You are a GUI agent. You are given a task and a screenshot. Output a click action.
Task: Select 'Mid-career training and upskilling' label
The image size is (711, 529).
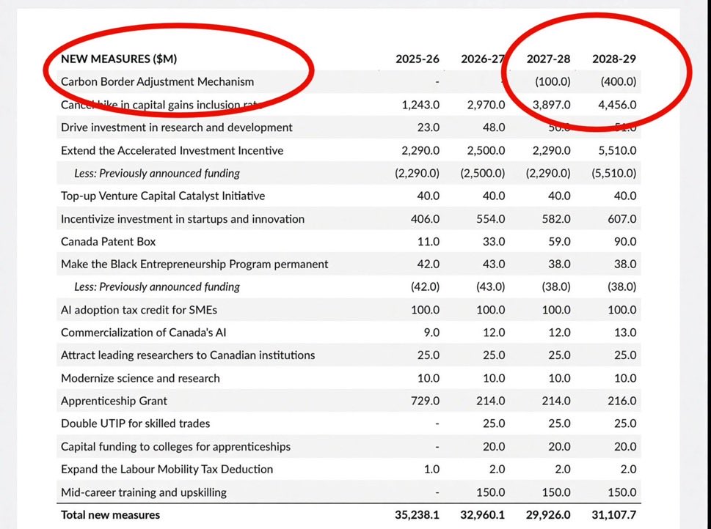(x=143, y=492)
